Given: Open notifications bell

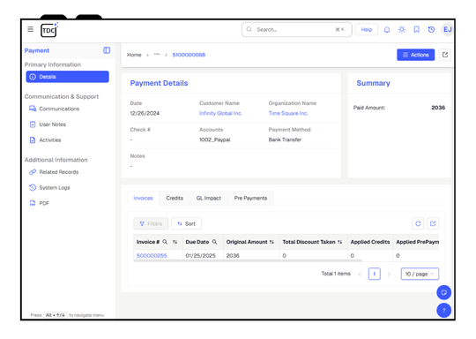Looking at the screenshot, I should pos(387,29).
